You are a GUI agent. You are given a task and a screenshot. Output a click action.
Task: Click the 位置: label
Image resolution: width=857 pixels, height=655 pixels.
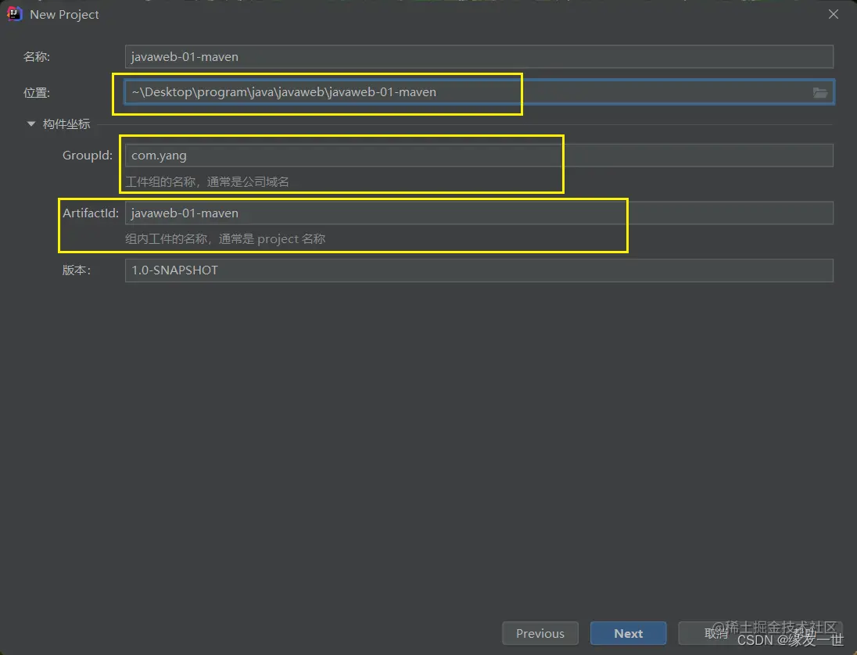(x=37, y=93)
